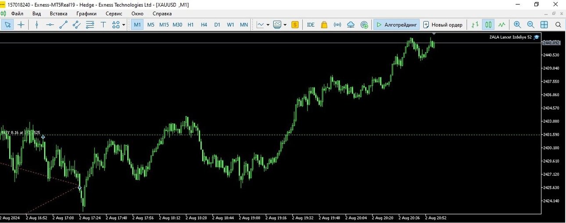Select the Fibonacci retracement tool

[x=90, y=25]
